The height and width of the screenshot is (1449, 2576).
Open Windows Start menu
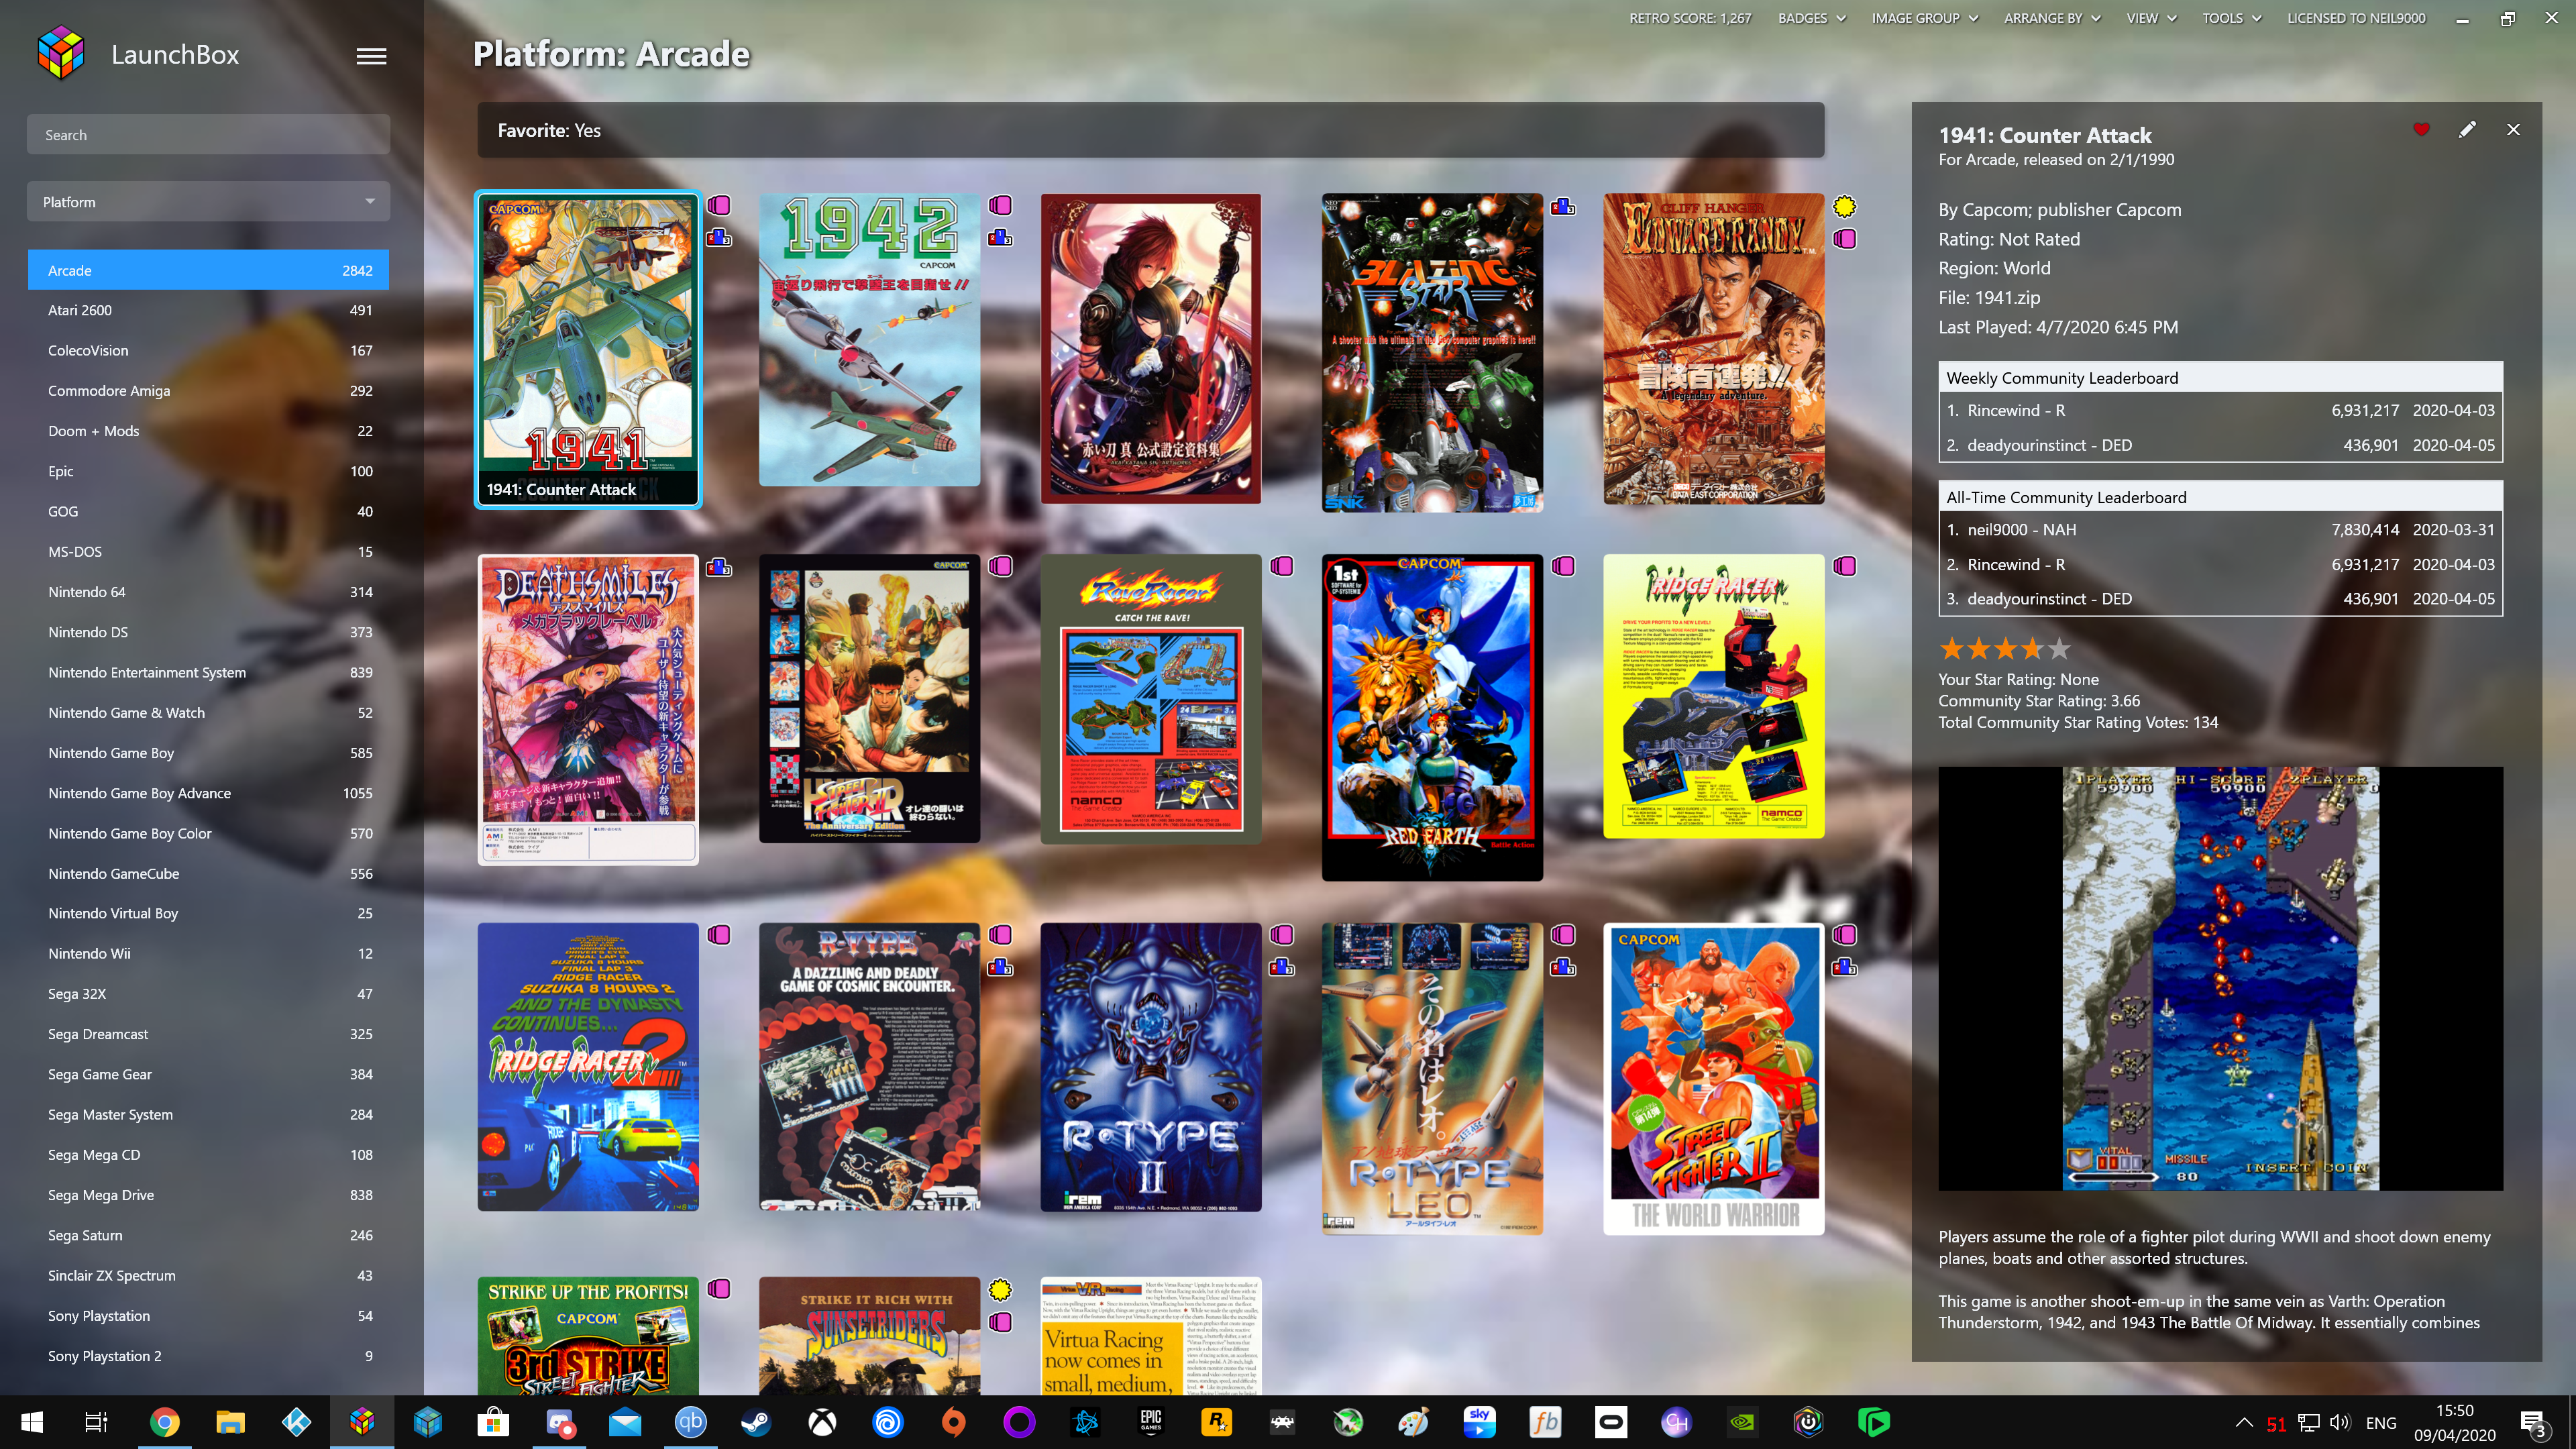point(32,1422)
